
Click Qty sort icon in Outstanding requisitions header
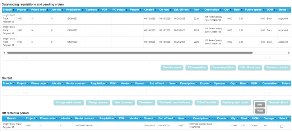pyautogui.click(x=230, y=10)
